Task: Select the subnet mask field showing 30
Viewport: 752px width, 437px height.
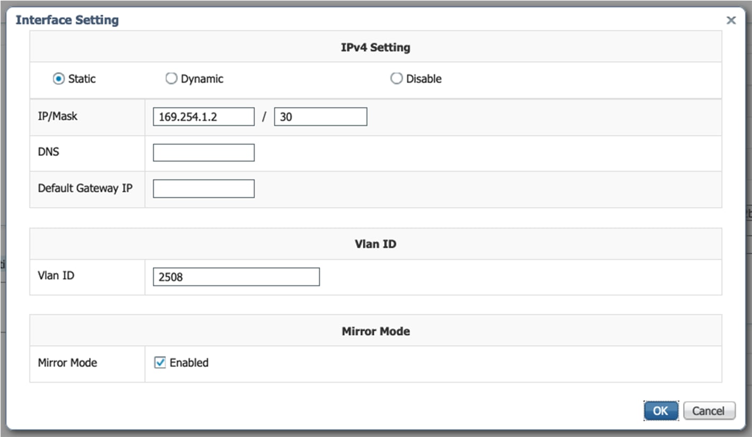Action: pyautogui.click(x=319, y=116)
